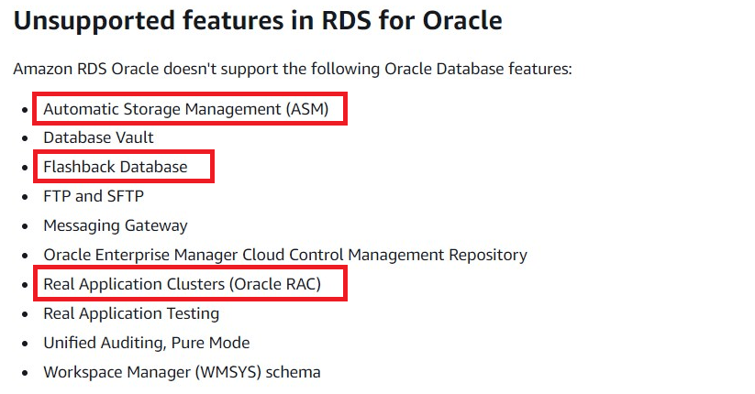755x394 pixels.
Task: Click the bullet beside Automatic Storage Management
Action: click(26, 110)
